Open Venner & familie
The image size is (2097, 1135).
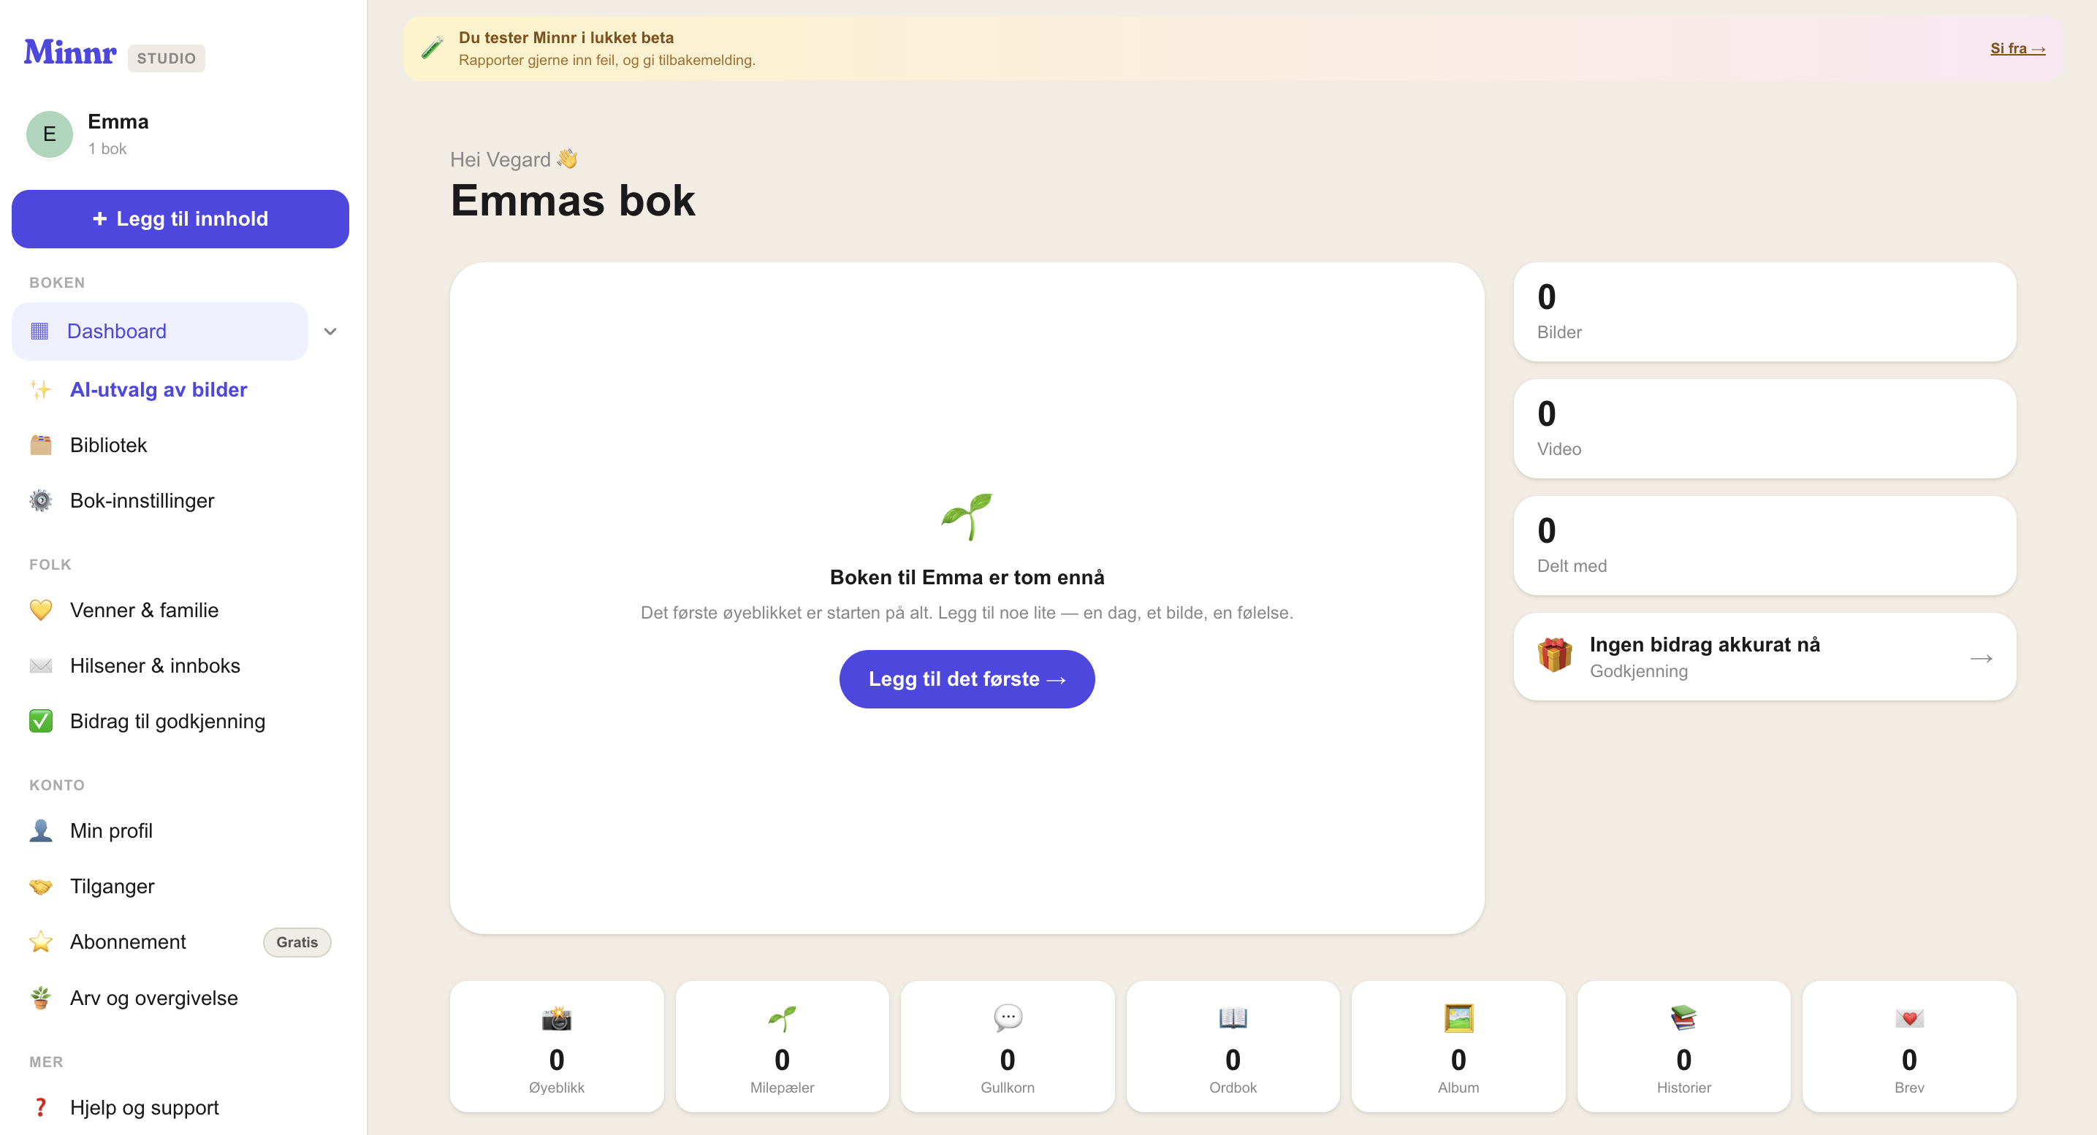tap(180, 610)
